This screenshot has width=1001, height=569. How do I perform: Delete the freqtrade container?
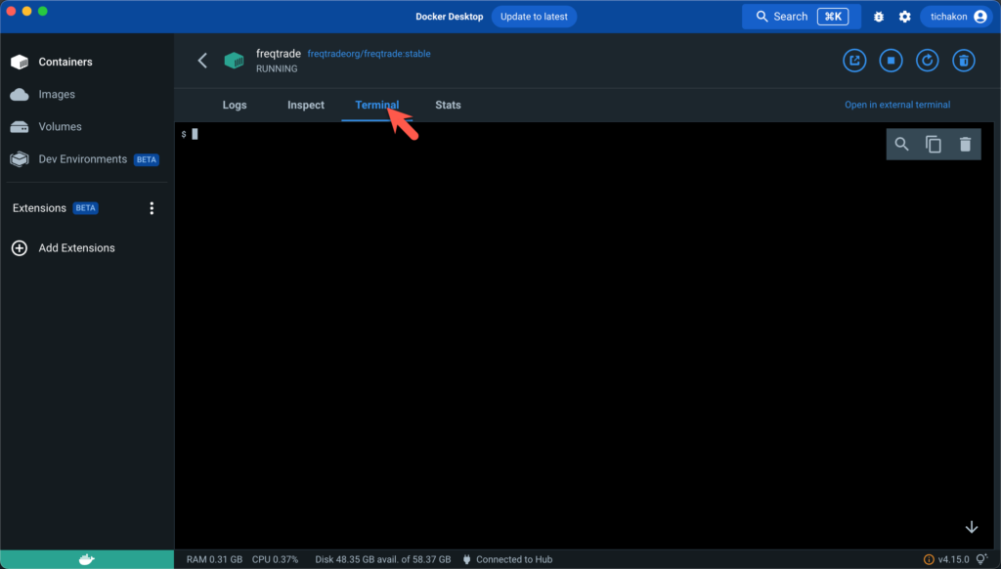(963, 61)
